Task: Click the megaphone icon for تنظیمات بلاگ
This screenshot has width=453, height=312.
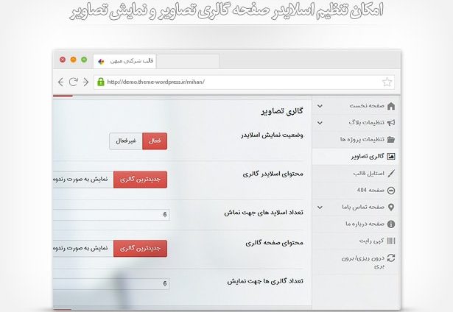Action: [390, 123]
